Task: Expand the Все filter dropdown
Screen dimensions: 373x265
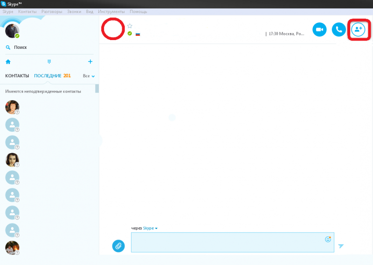Action: click(89, 76)
